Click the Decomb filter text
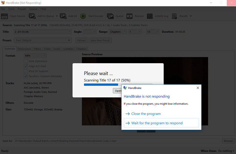 29,103
